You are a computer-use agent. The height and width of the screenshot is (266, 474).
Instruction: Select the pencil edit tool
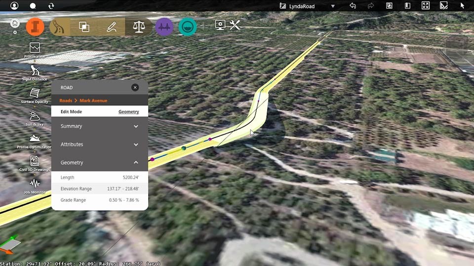click(112, 27)
